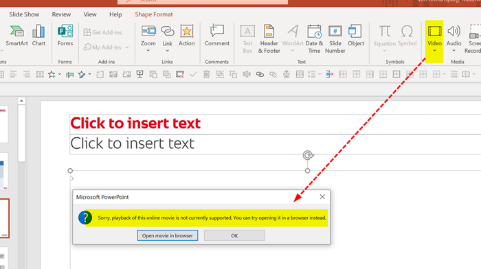Viewport: 481px width, 269px height.
Task: Start slideshow from quick toolbar presenter icon
Action: 140,74
